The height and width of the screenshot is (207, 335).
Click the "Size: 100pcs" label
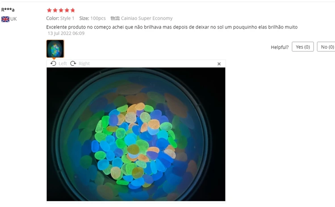[92, 18]
